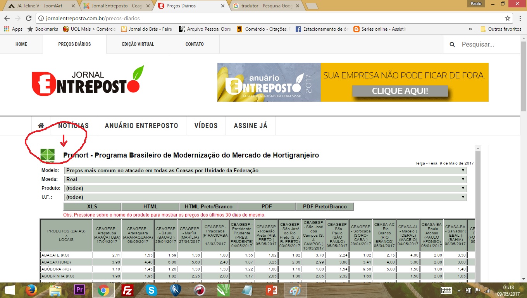
Task: Open PowerPoint from the taskbar
Action: tap(271, 290)
